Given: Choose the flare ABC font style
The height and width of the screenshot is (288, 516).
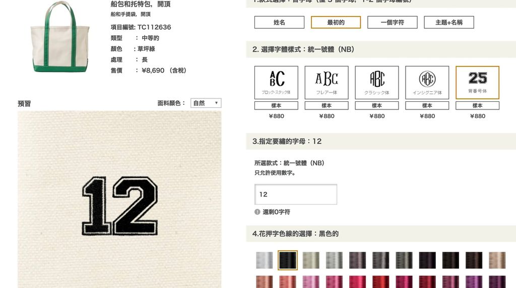Looking at the screenshot, I should [327, 82].
